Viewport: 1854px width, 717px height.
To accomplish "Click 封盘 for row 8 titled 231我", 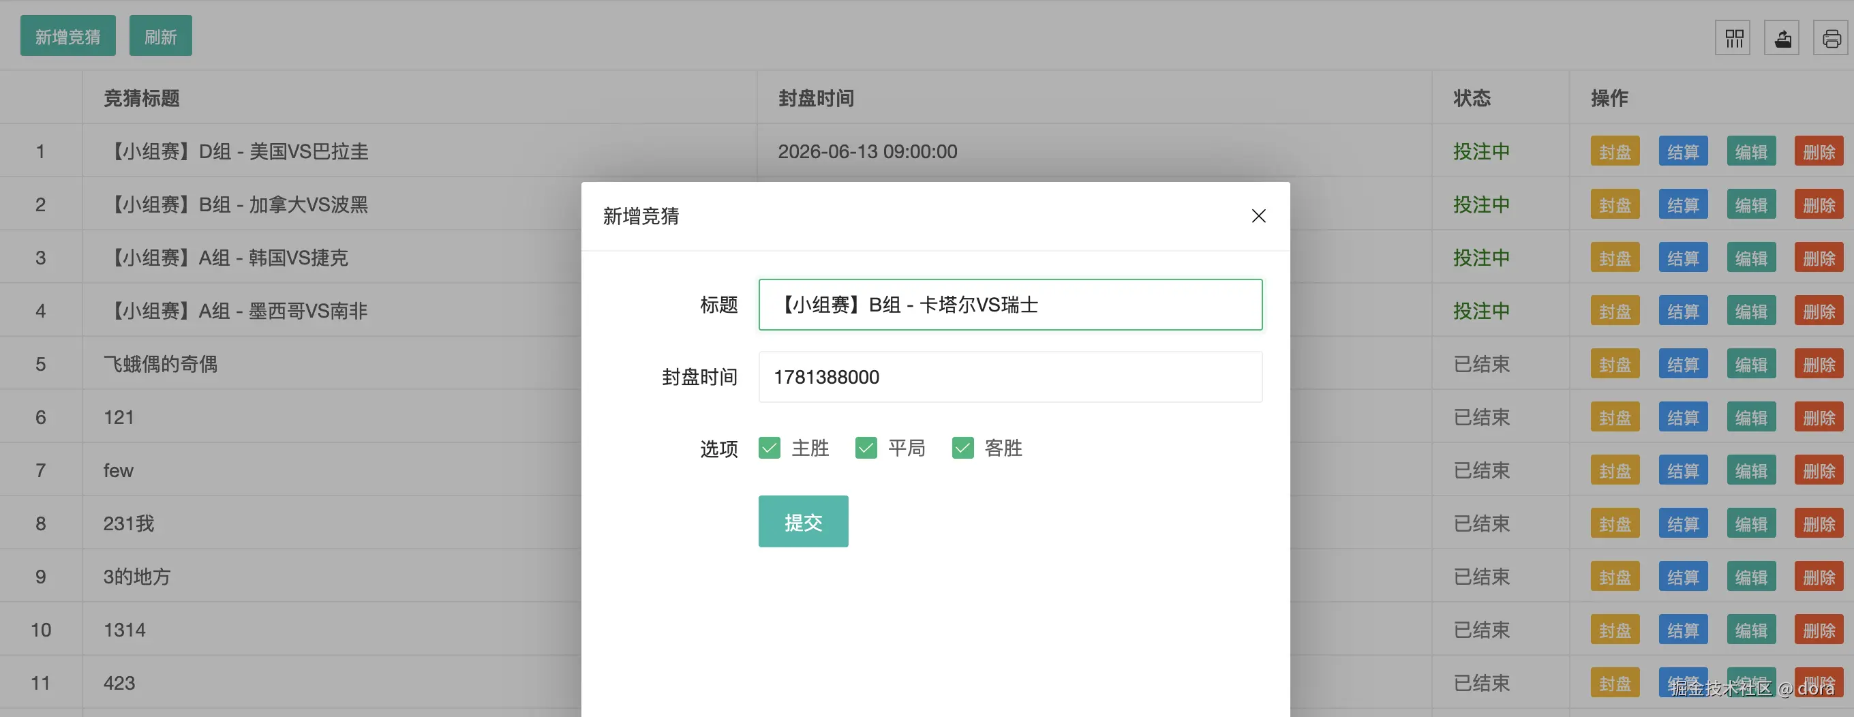I will [x=1615, y=523].
